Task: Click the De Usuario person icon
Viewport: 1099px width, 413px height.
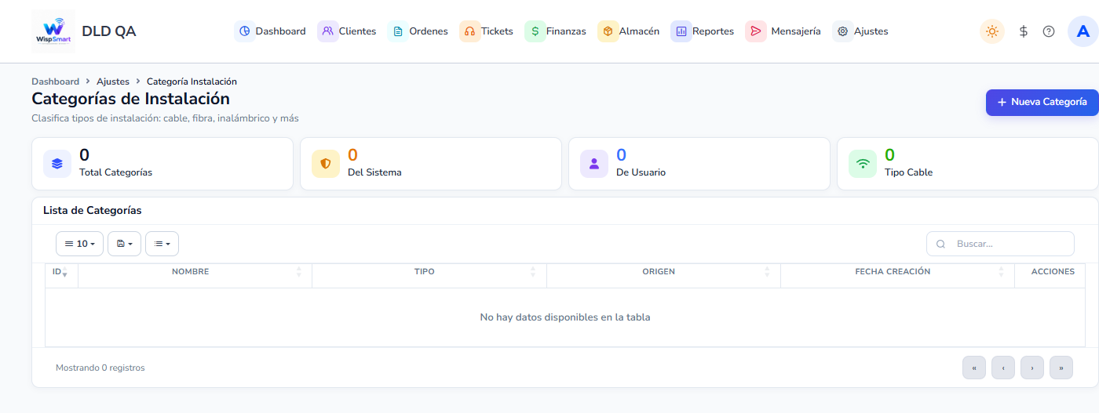Action: coord(594,164)
